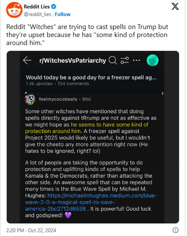Screen dimensions: 187x236
Task: Open the three-dot overflow menu
Action: point(137,61)
